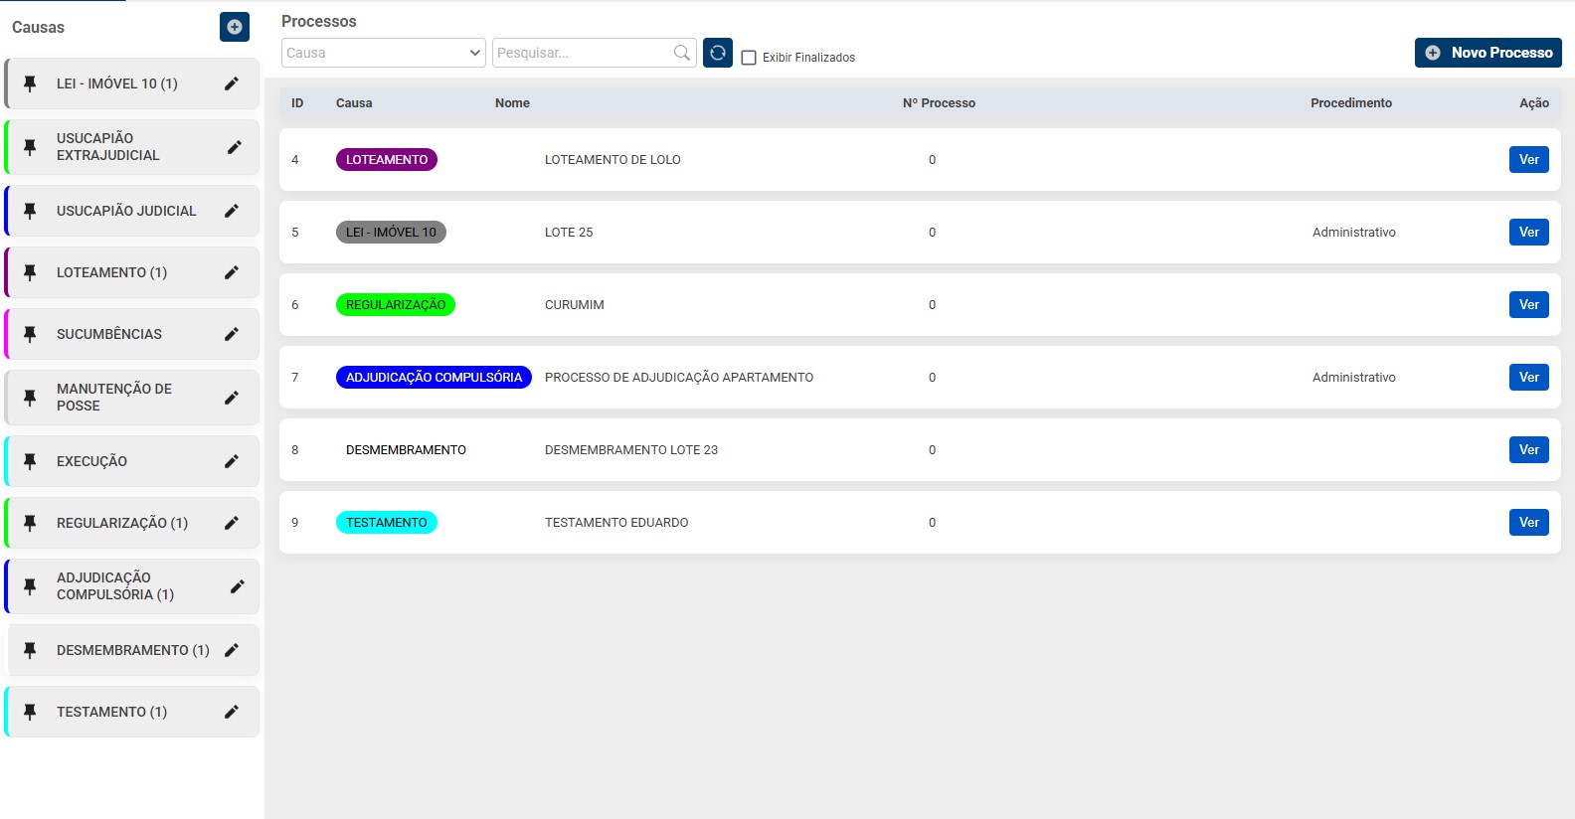Open the Causa filter dropdown
1575x819 pixels.
(383, 53)
